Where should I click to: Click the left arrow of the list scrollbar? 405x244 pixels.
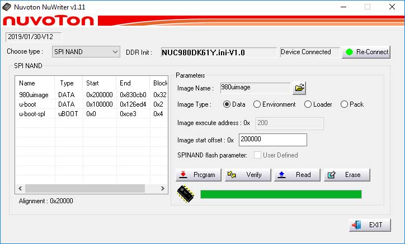[x=20, y=188]
